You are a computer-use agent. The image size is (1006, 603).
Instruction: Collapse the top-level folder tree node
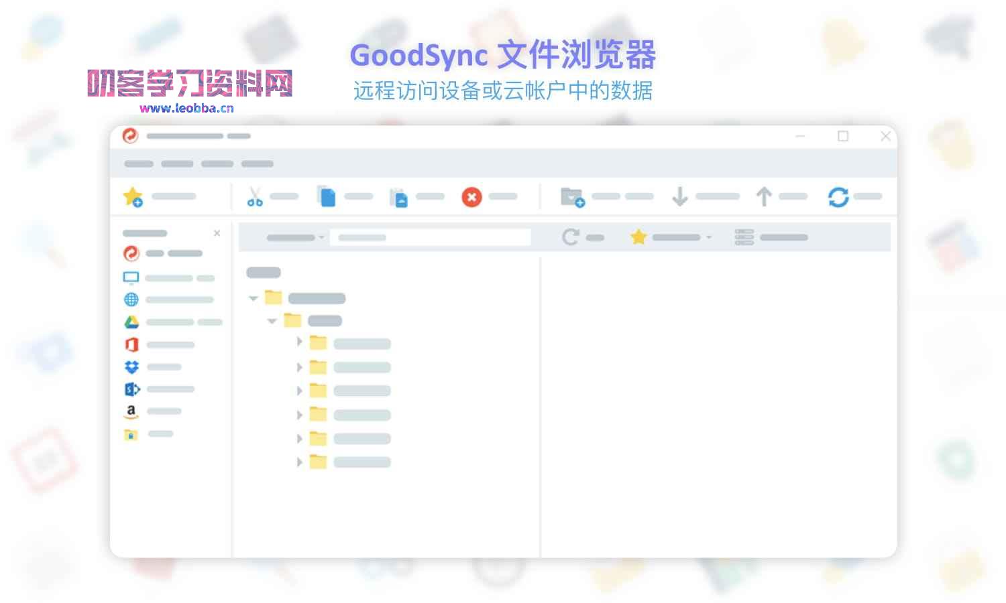click(x=254, y=298)
